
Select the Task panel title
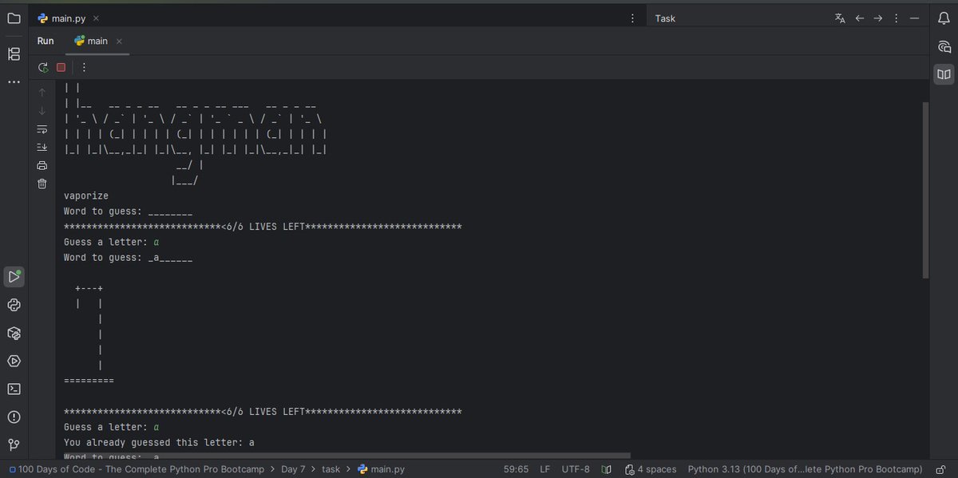click(x=665, y=18)
